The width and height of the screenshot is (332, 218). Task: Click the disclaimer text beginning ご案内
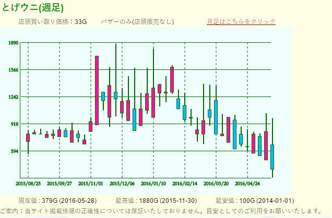pyautogui.click(x=161, y=211)
